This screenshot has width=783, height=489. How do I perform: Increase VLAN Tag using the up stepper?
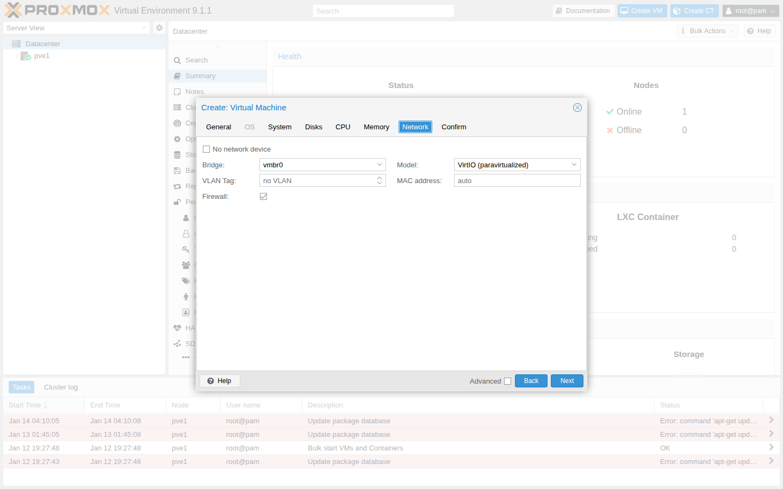(379, 178)
